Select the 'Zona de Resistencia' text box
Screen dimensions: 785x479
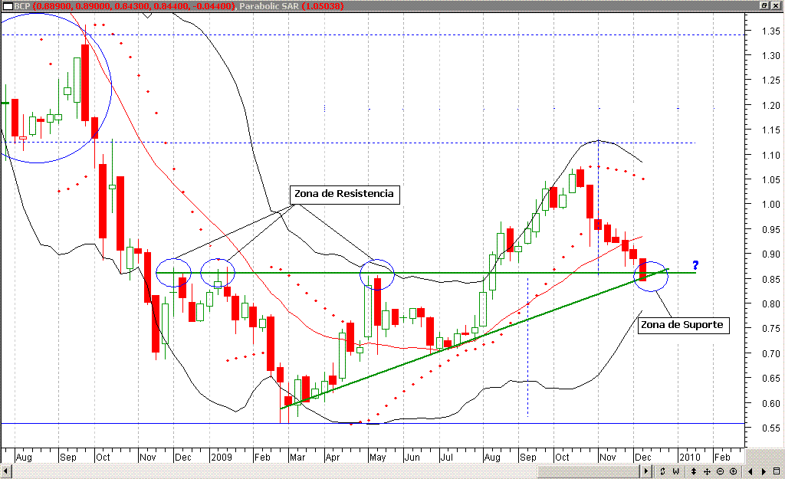(x=344, y=194)
